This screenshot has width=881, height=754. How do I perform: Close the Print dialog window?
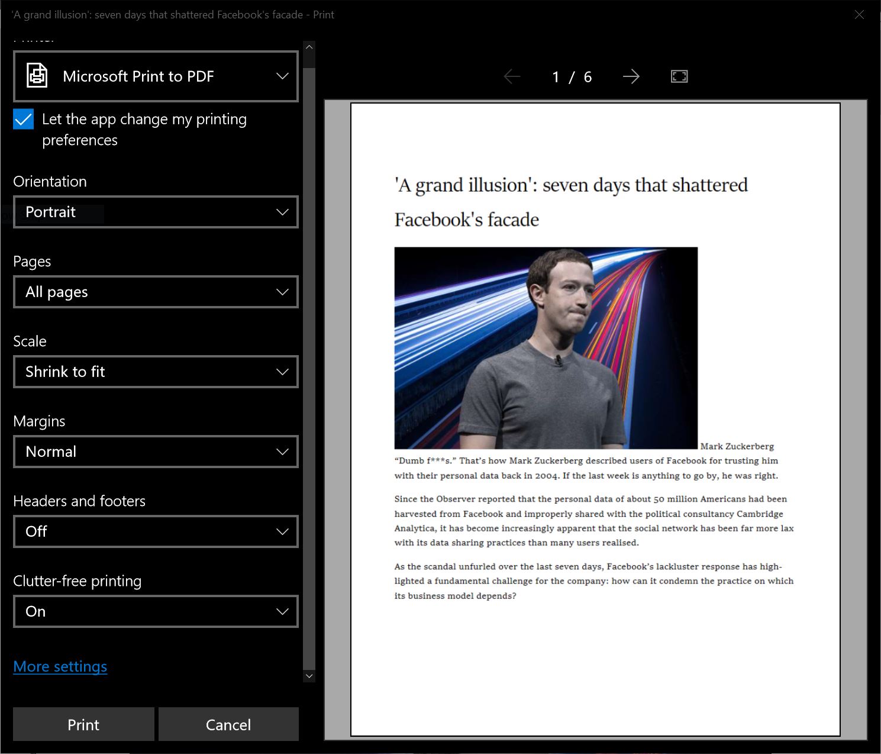(x=859, y=14)
